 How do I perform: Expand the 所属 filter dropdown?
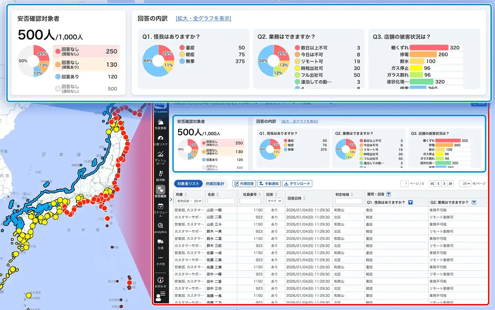189,201
